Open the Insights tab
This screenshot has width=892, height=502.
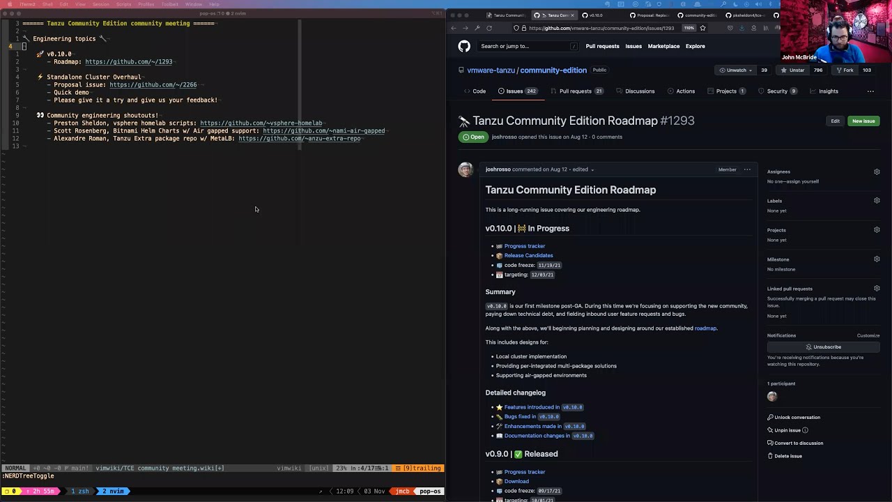pos(824,91)
